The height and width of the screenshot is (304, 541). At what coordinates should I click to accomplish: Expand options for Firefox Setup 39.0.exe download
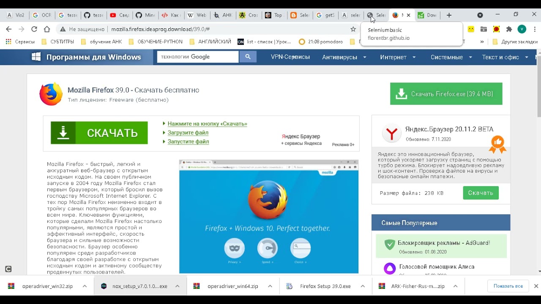363,286
